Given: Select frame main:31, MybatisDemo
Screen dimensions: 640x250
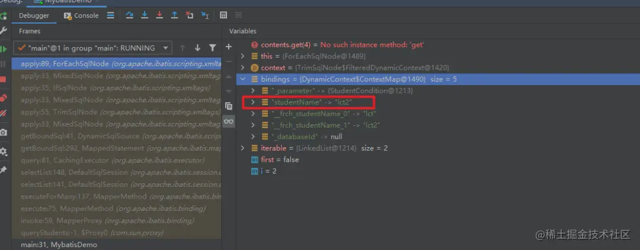Looking at the screenshot, I should 116,245.
